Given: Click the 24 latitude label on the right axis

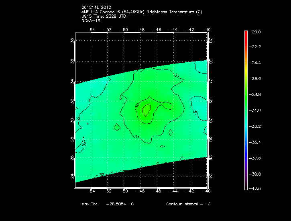Looking at the screenshot, I should [x=211, y=176].
